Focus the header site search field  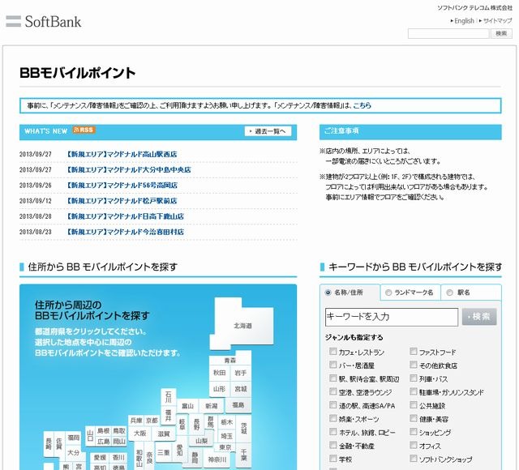click(x=448, y=33)
